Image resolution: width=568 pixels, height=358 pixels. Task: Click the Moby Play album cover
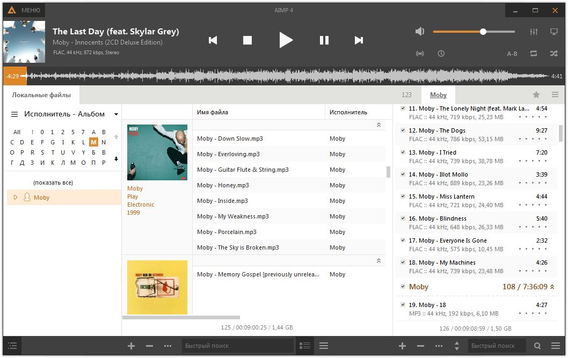[x=157, y=152]
